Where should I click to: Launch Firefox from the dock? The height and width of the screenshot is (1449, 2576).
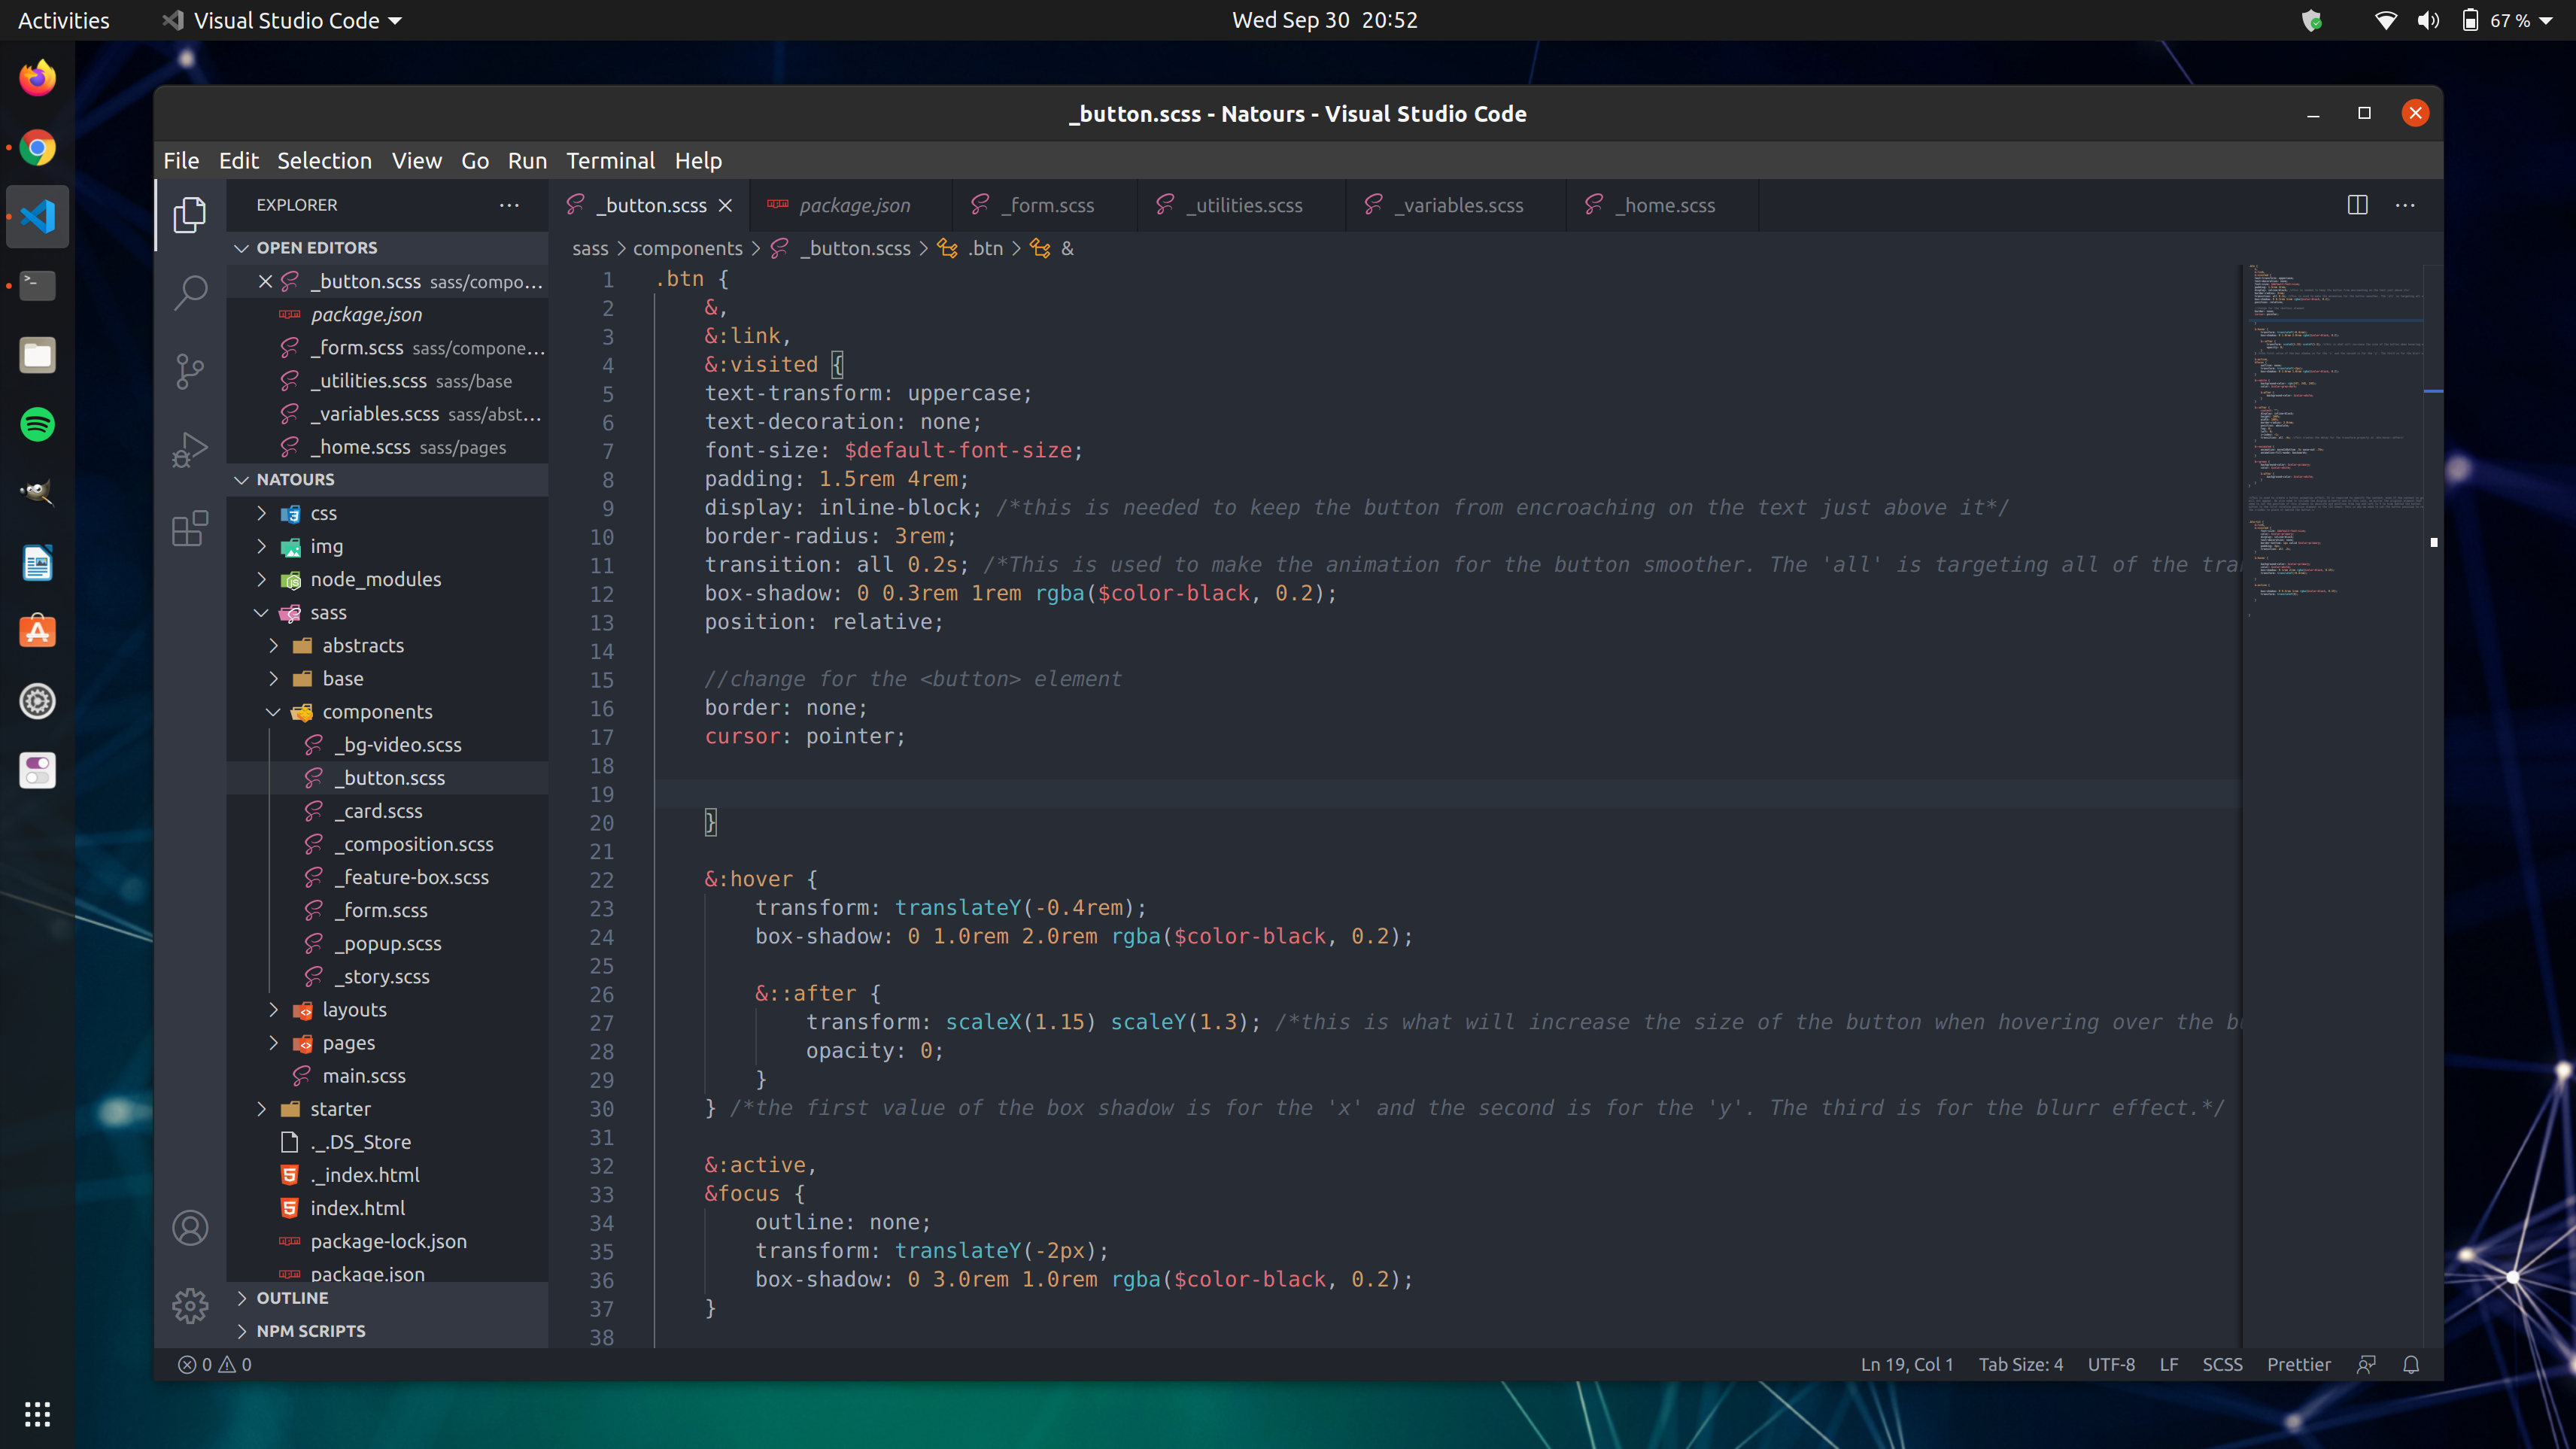tap(37, 78)
